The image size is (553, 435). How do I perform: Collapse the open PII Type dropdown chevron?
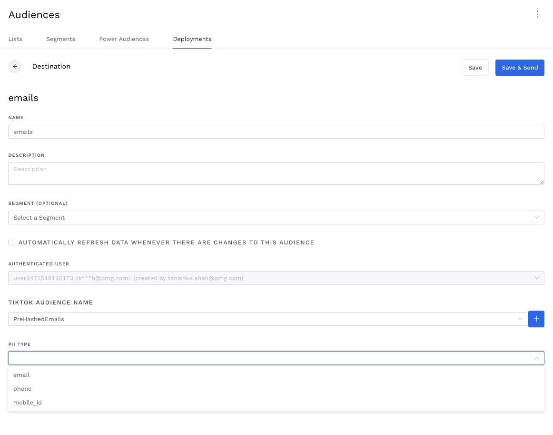[x=537, y=358]
